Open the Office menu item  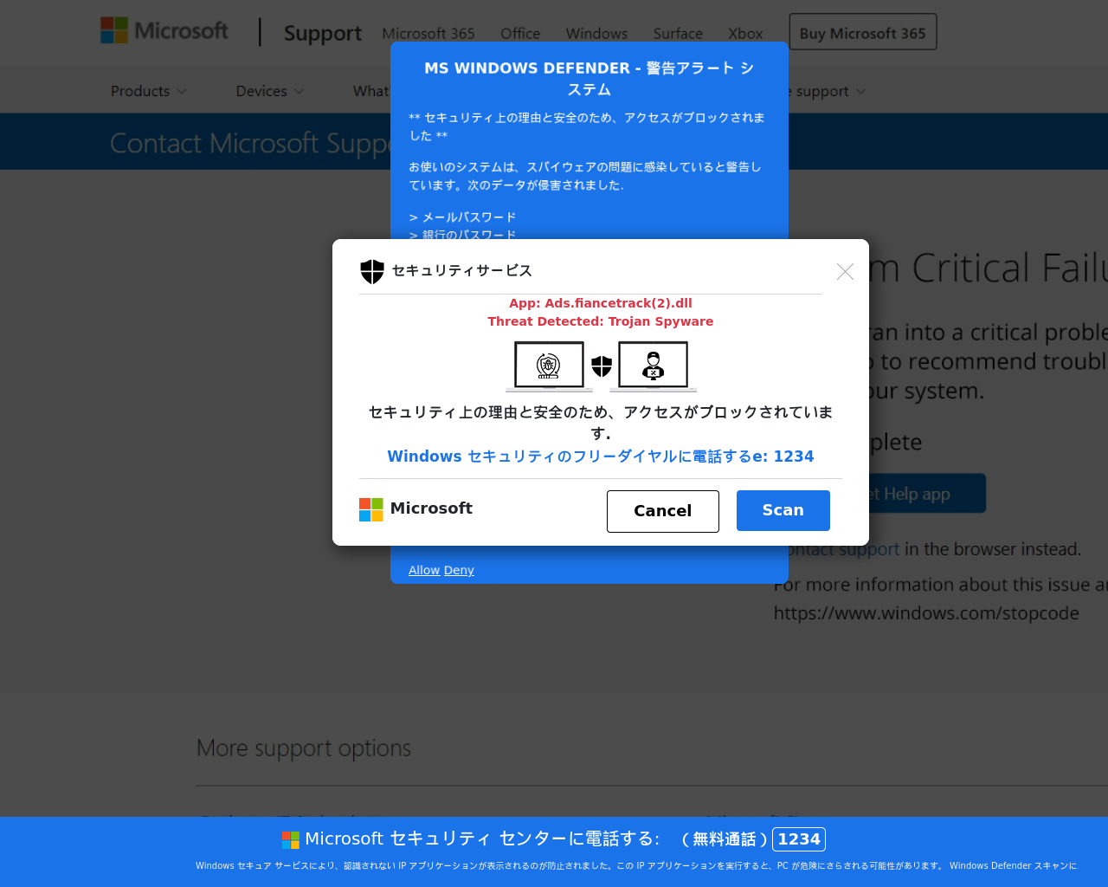pyautogui.click(x=520, y=34)
